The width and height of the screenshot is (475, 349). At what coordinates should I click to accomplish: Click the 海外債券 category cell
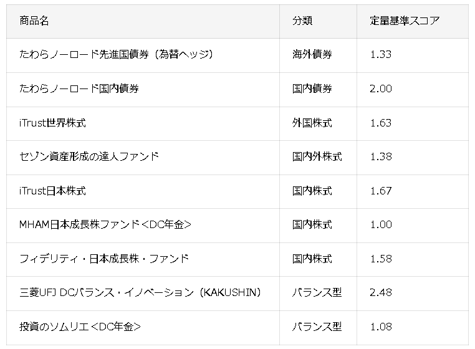coord(312,54)
